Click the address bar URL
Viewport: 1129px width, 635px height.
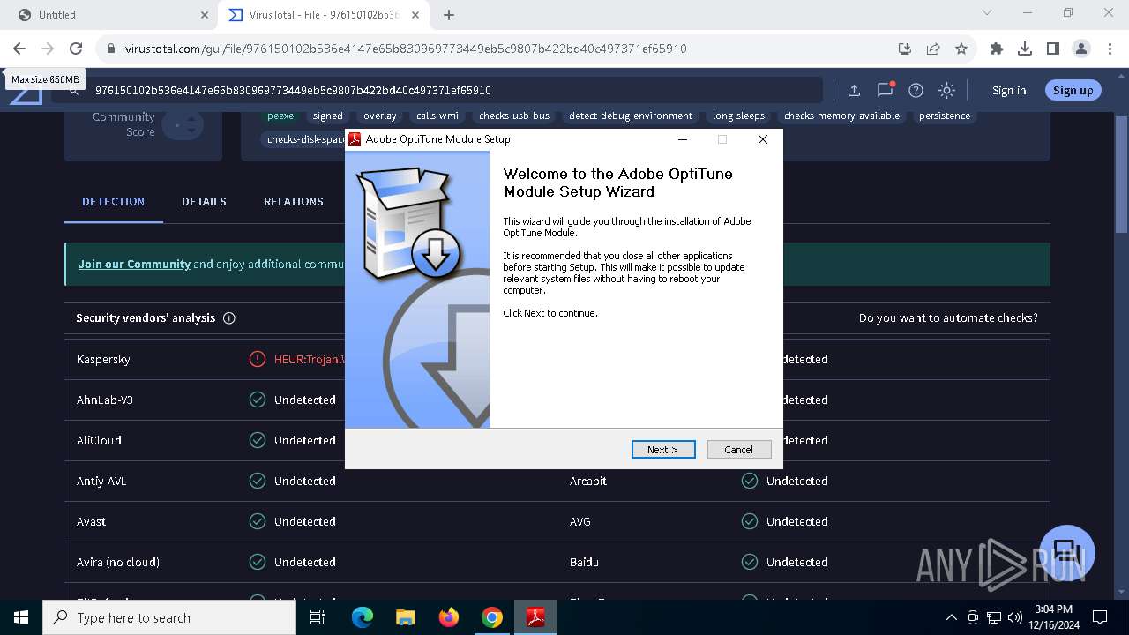[406, 49]
